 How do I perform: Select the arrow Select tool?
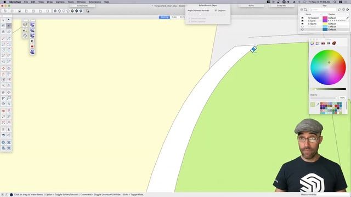pos(3,20)
